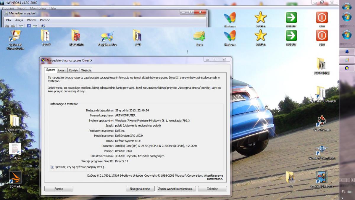Select the System tab in DirectX tool
355x200 pixels.
tap(51, 70)
